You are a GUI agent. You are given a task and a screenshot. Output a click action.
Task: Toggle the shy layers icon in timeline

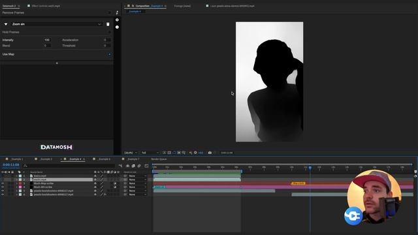coord(128,166)
